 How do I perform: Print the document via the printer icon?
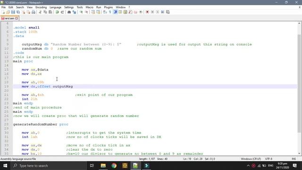tap(34, 12)
